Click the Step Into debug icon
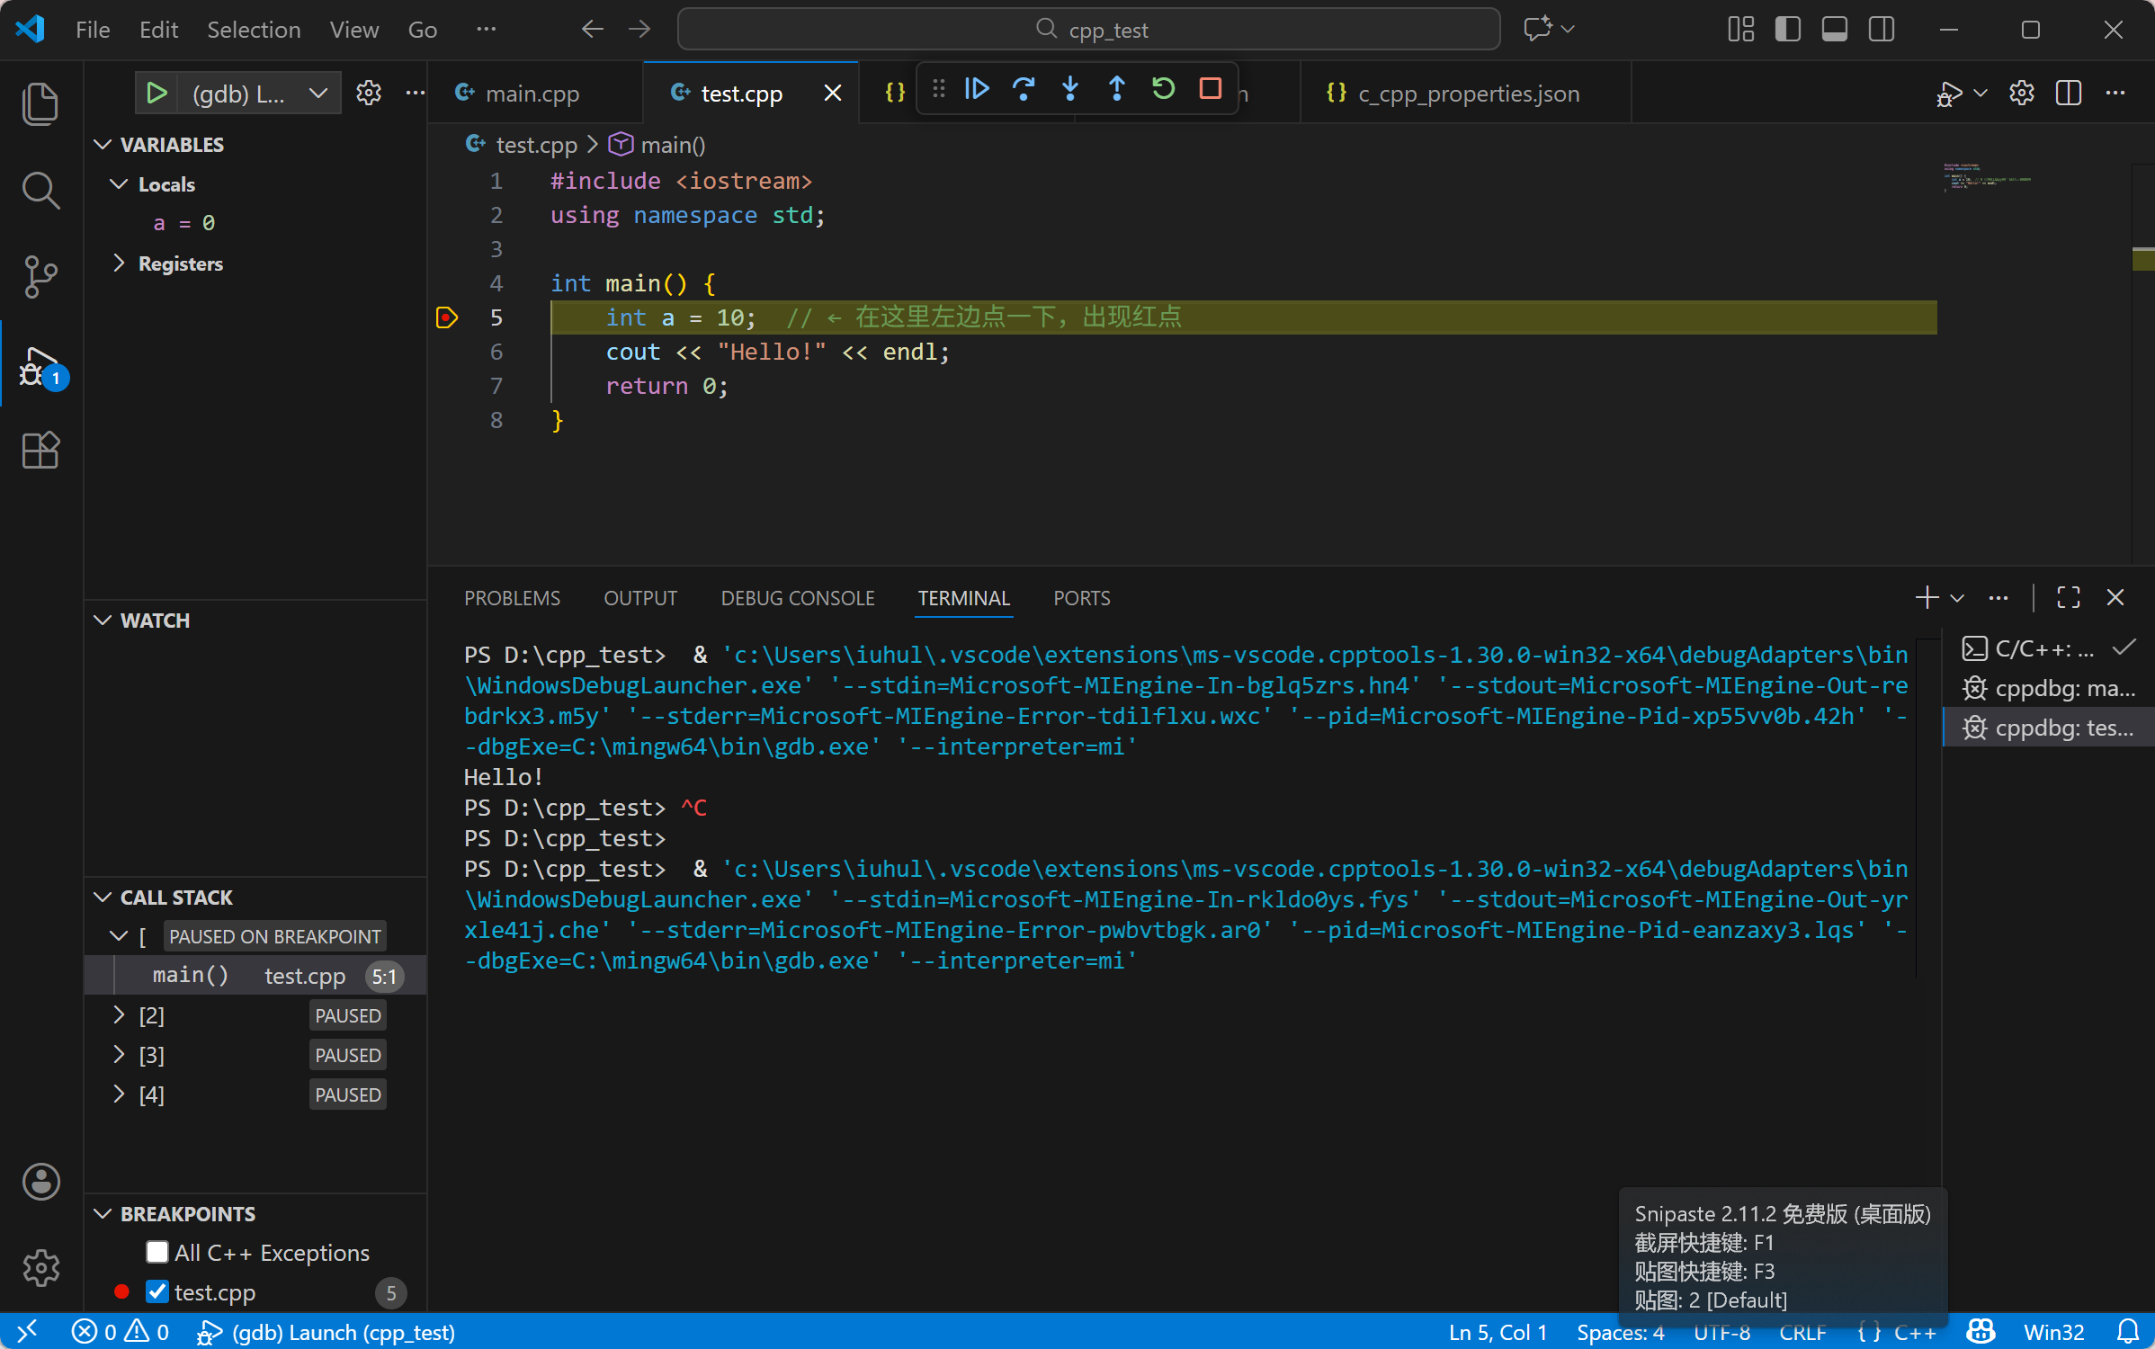The image size is (2155, 1349). 1070,89
